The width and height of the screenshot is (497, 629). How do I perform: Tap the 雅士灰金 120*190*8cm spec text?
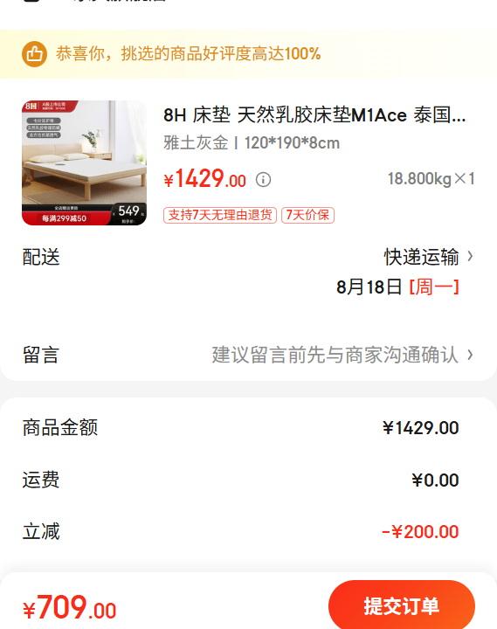point(252,142)
